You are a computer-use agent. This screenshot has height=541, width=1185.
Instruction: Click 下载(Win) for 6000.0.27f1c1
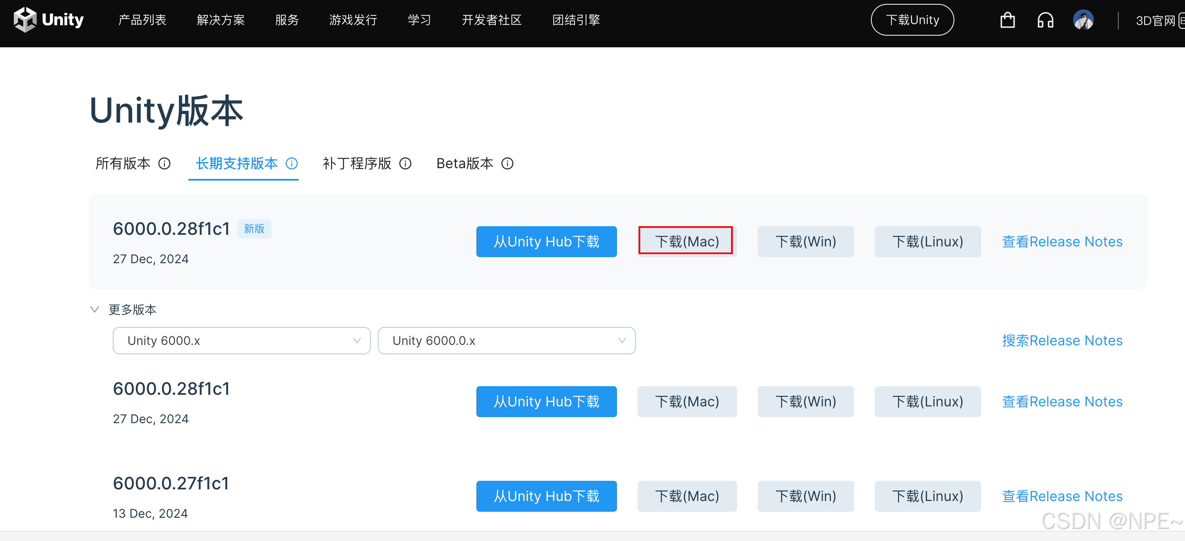tap(805, 496)
